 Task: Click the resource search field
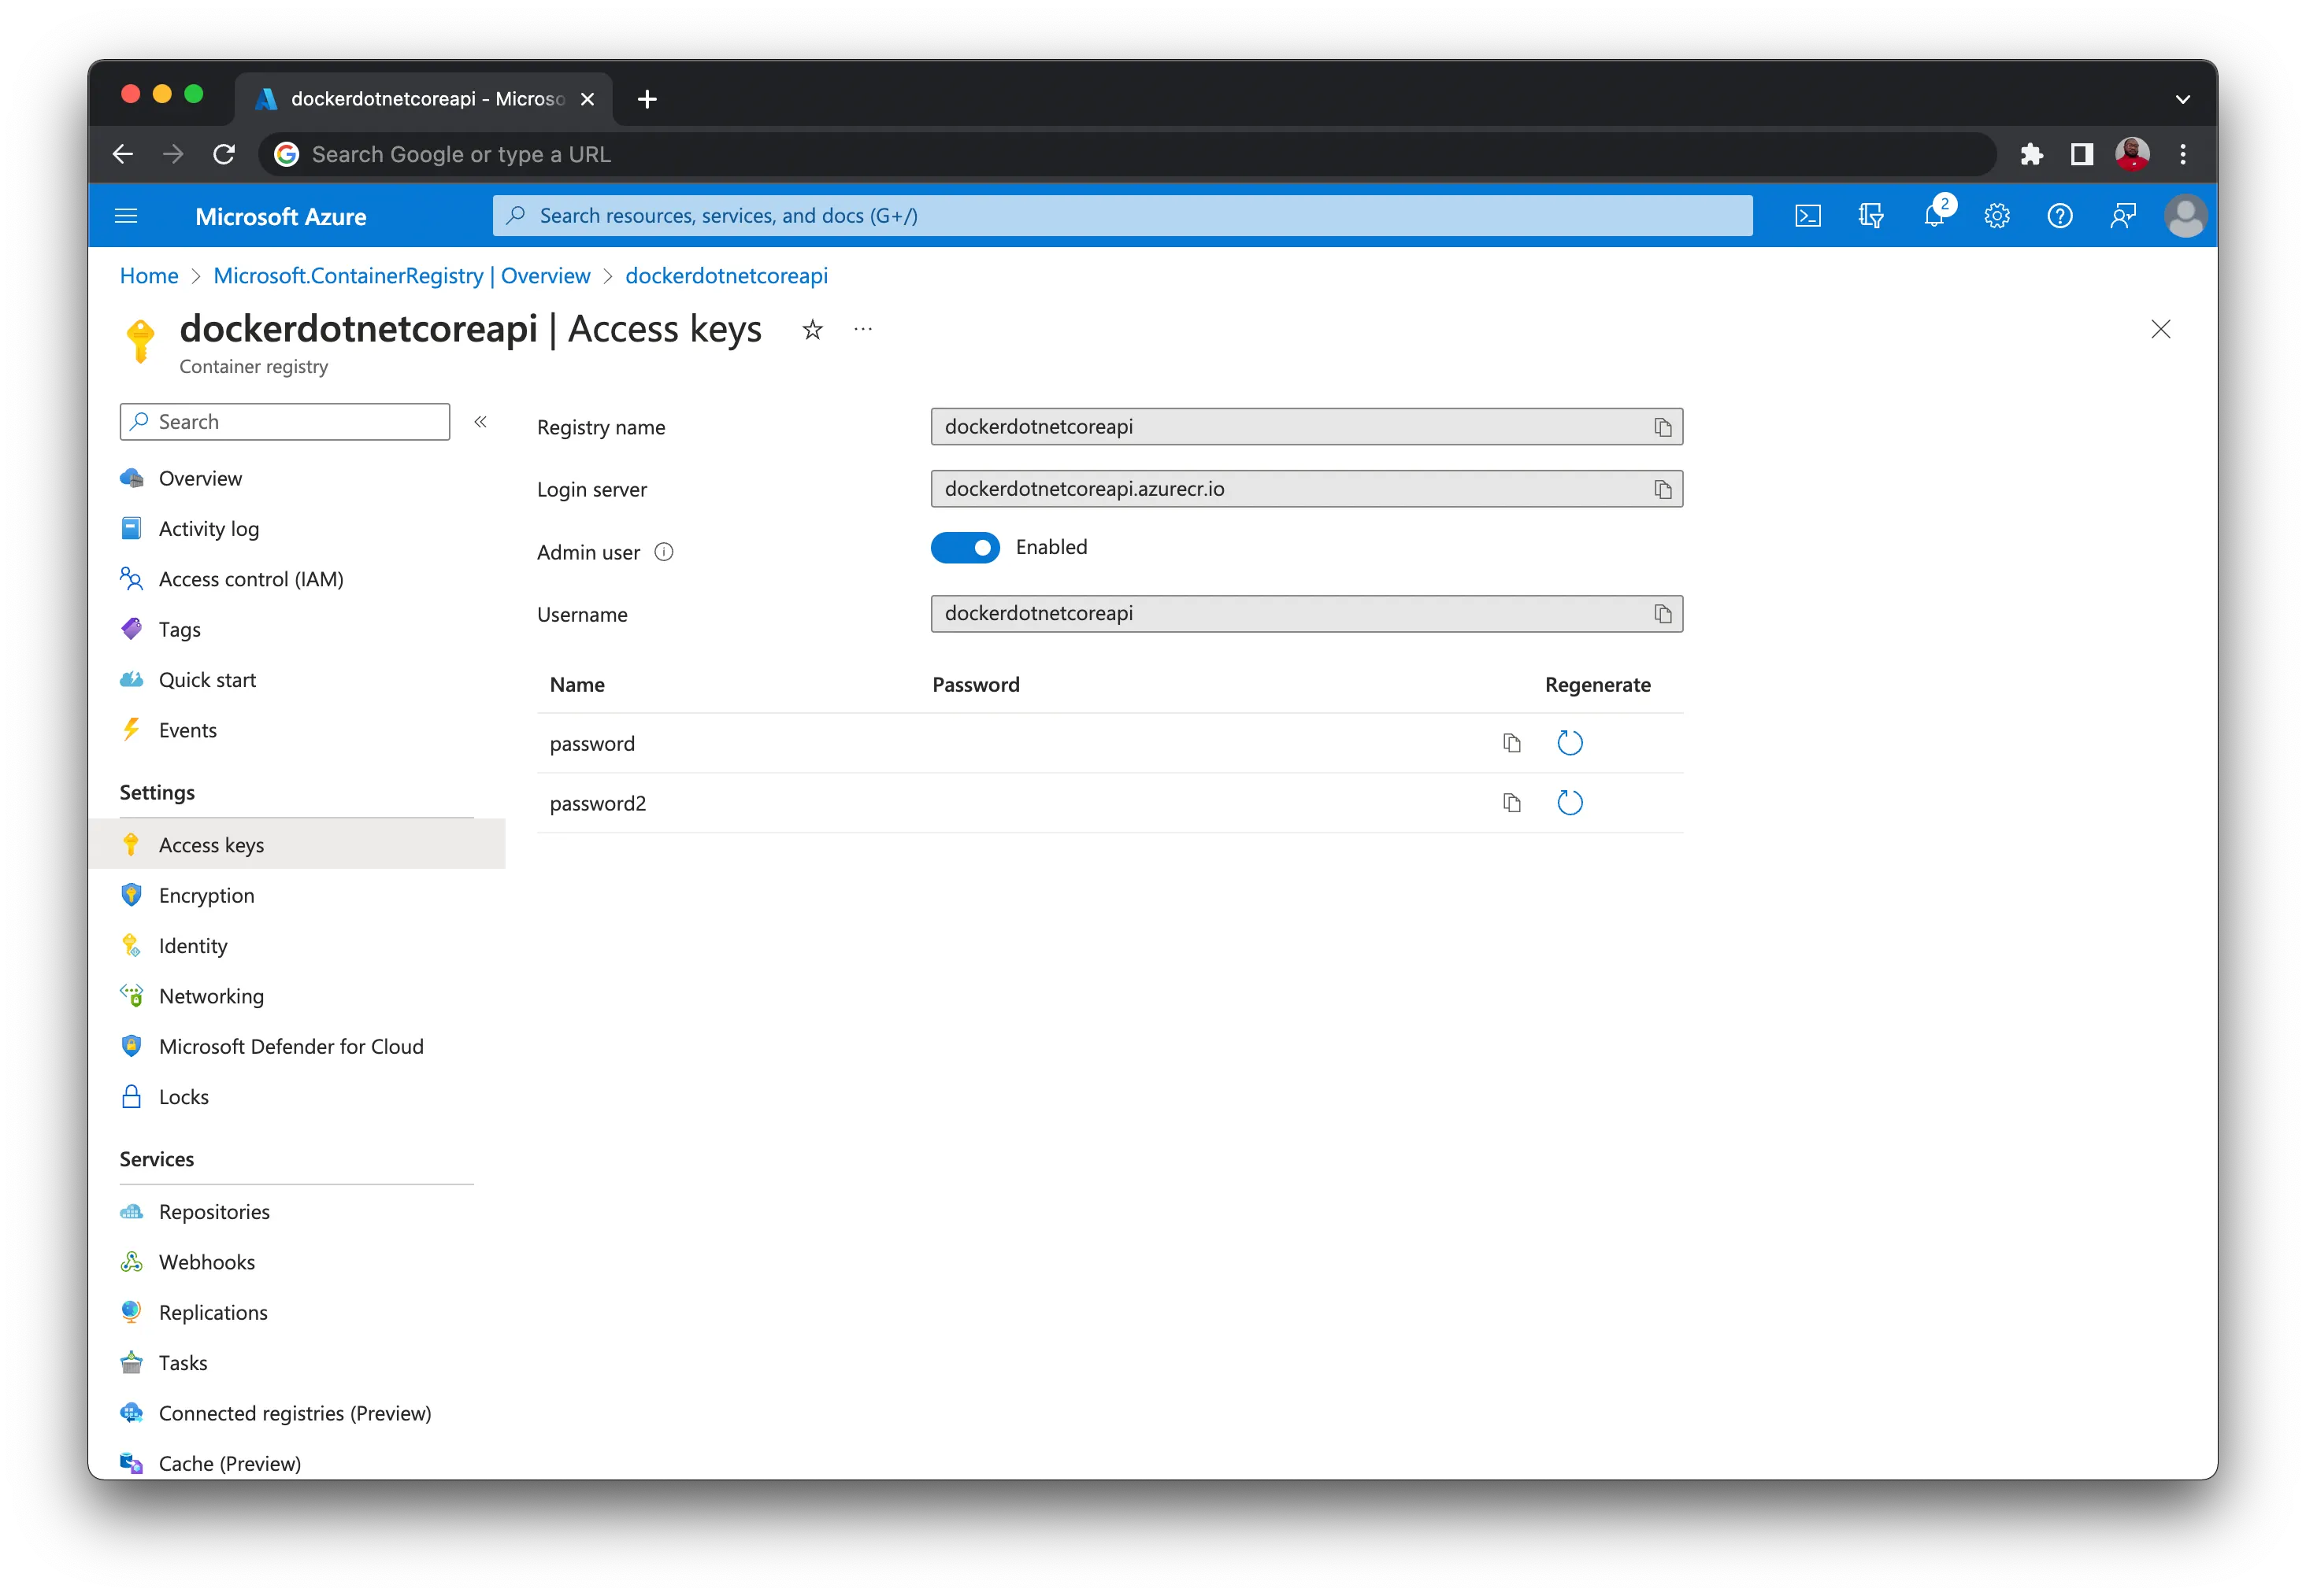[1121, 215]
